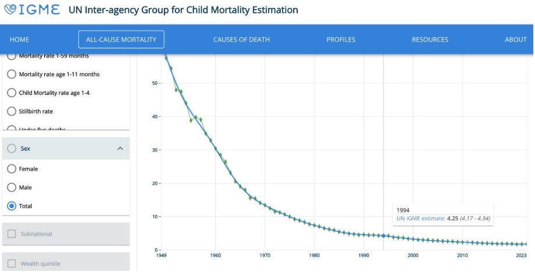
Task: Select the Stillbirth rate option
Action: pos(12,111)
